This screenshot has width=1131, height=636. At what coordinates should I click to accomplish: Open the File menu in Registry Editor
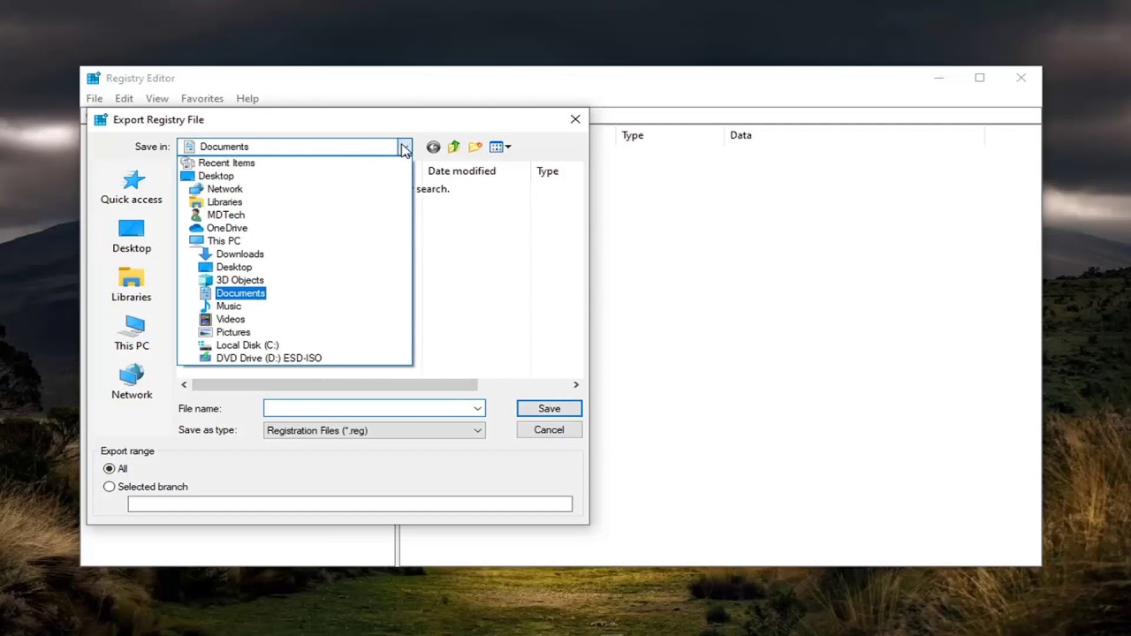click(x=94, y=99)
